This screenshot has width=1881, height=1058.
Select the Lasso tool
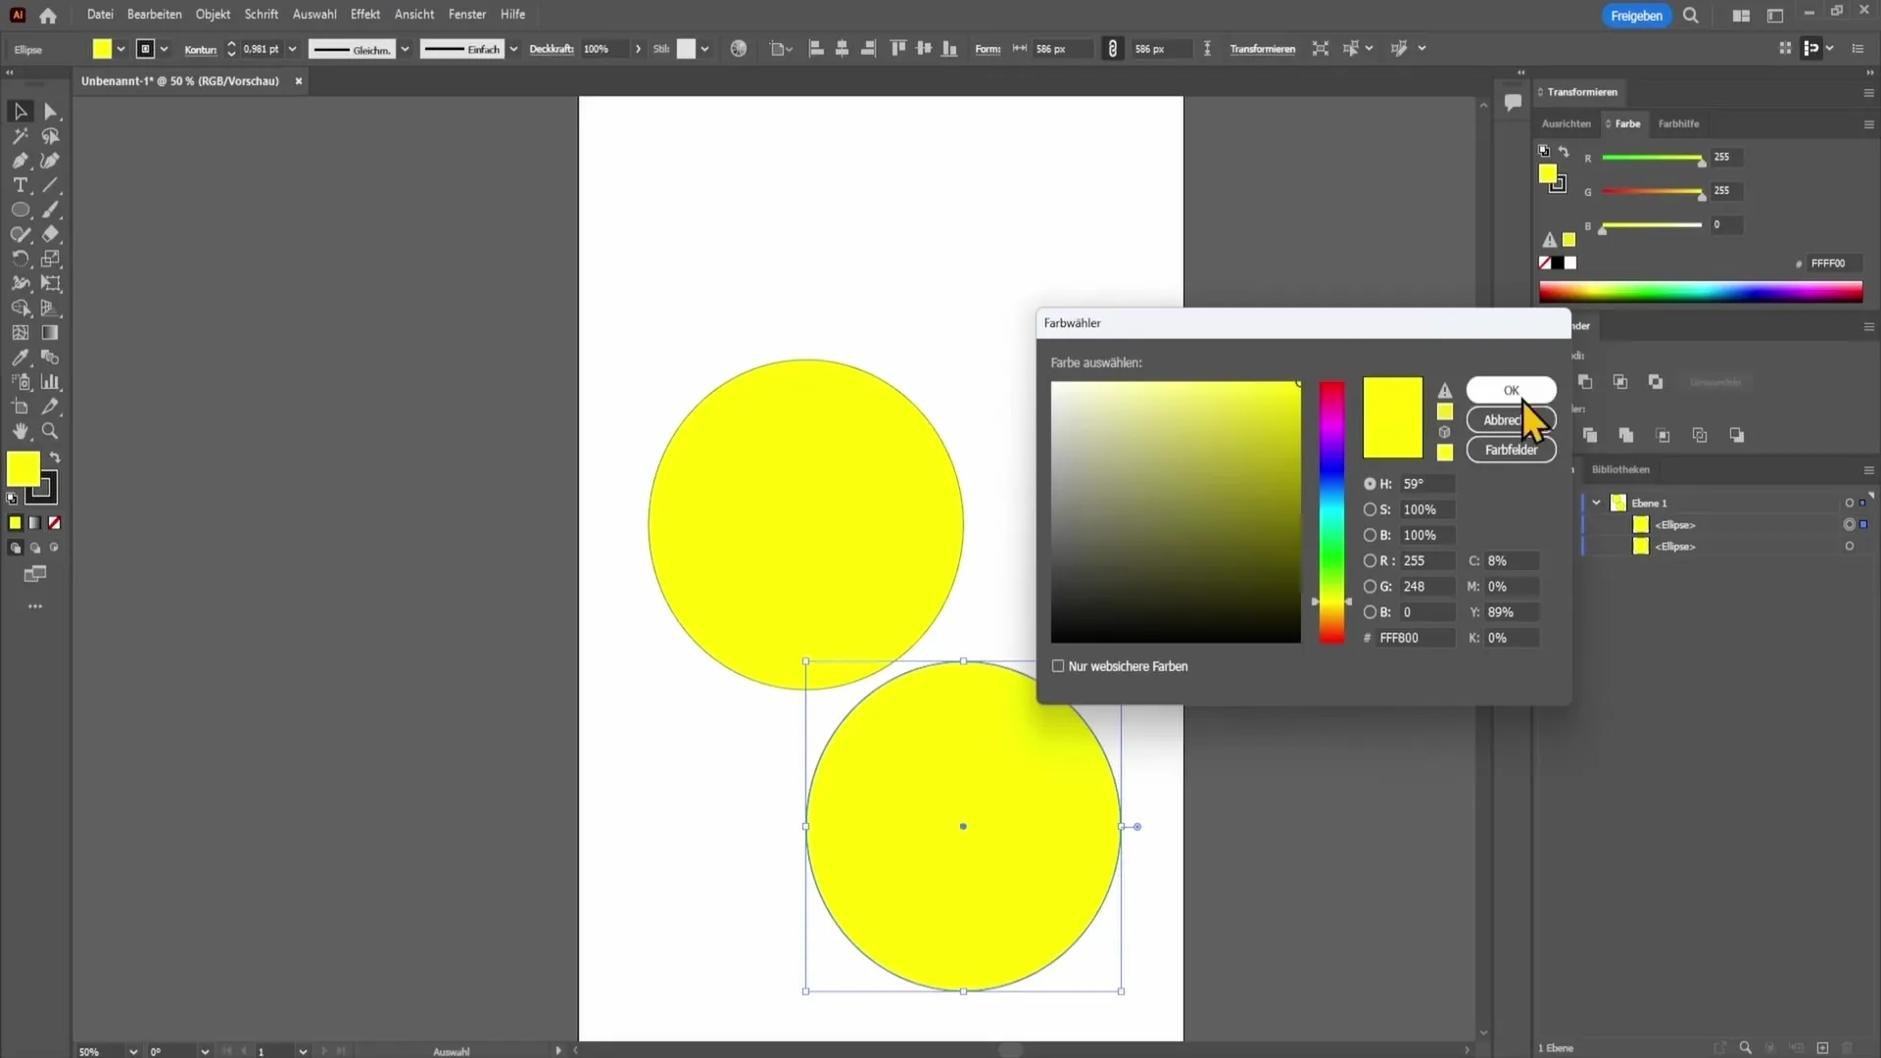point(51,136)
